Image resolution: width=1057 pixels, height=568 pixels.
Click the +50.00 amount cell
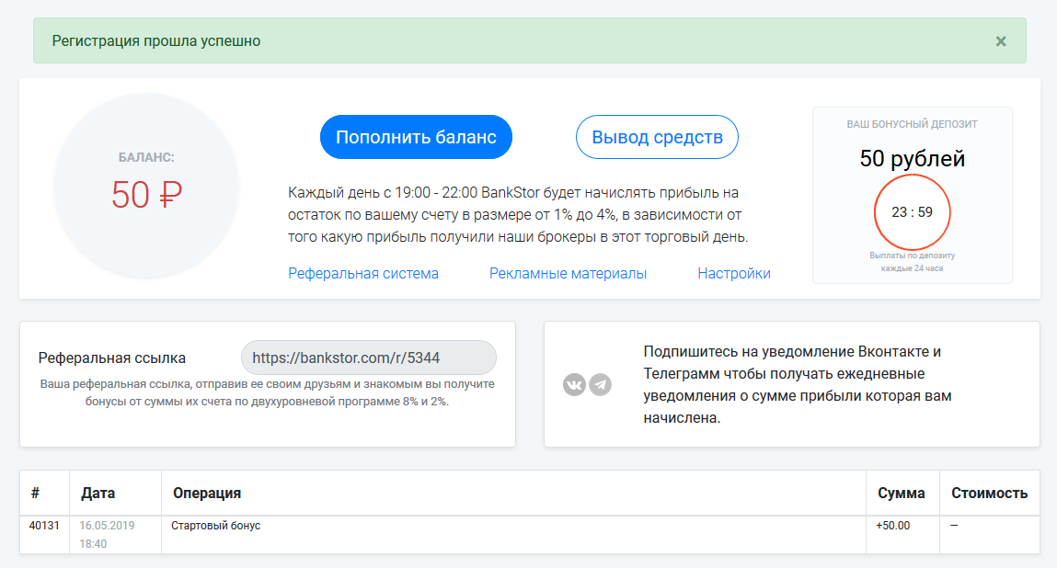point(892,526)
